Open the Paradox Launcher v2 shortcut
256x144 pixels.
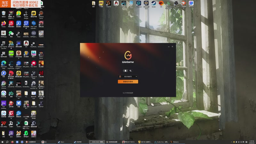pyautogui.click(x=34, y=85)
